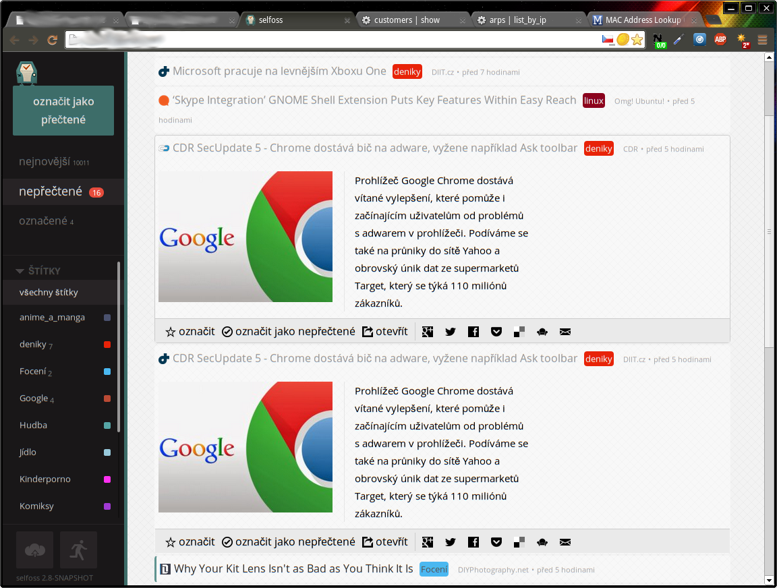Click the running man logout icon button
The width and height of the screenshot is (777, 588).
pyautogui.click(x=78, y=550)
